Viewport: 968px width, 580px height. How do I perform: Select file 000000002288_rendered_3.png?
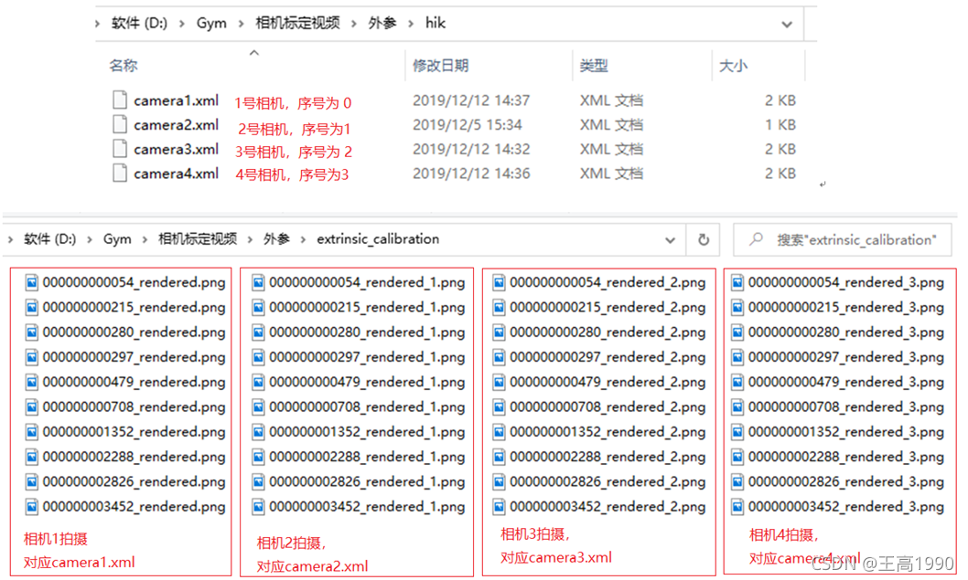point(845,457)
